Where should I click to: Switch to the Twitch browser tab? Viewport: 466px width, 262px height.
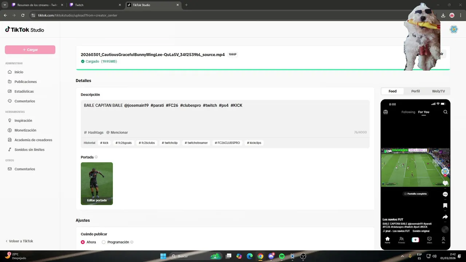(95, 5)
